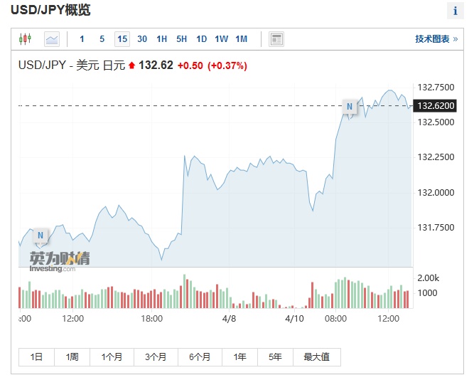Select the 1-minute interval

point(82,38)
